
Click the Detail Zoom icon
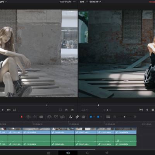[x=115, y=117]
